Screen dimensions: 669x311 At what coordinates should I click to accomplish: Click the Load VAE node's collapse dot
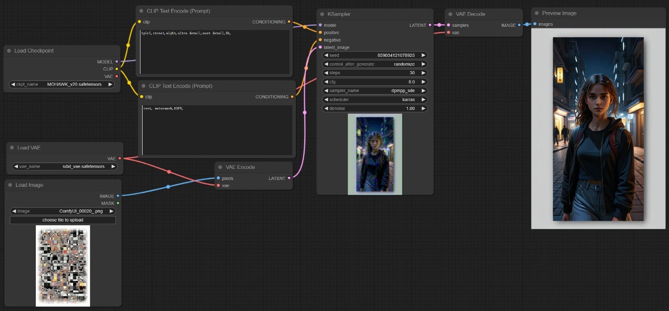click(x=12, y=148)
